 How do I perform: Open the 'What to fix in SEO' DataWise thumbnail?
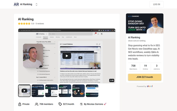[38, 91]
